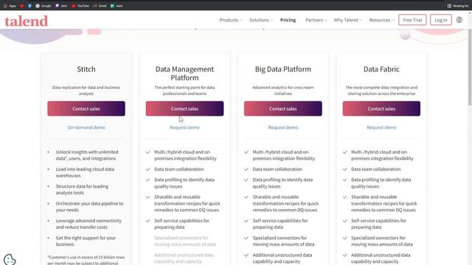The width and height of the screenshot is (472, 265).
Task: Click the Stitch plan heading
Action: pos(86,69)
